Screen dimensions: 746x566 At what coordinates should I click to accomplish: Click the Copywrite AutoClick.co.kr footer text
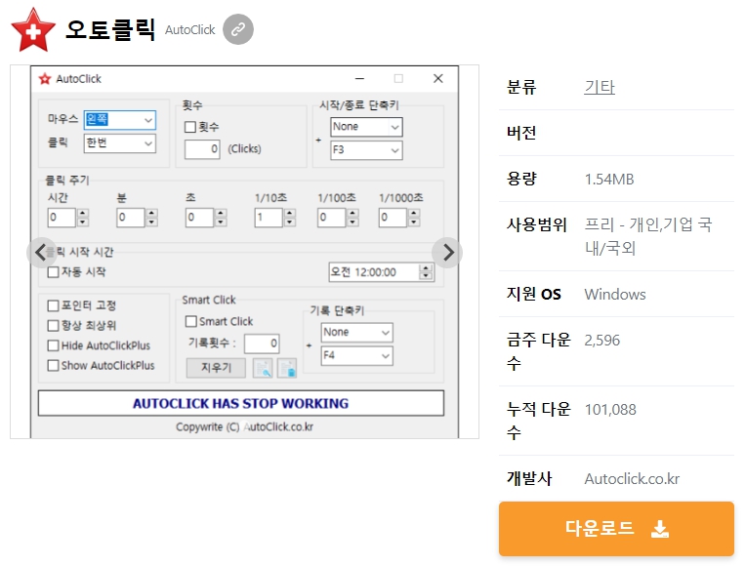coord(244,427)
